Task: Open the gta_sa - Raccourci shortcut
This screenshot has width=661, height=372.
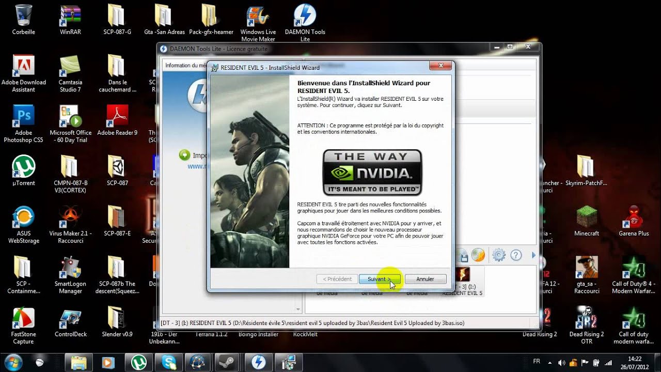Action: click(587, 276)
